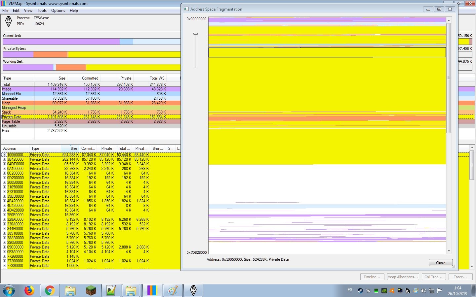
Task: Expand address 3B420000 row
Action: [x=4, y=159]
